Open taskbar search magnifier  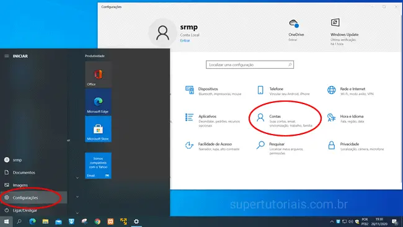pos(19,221)
